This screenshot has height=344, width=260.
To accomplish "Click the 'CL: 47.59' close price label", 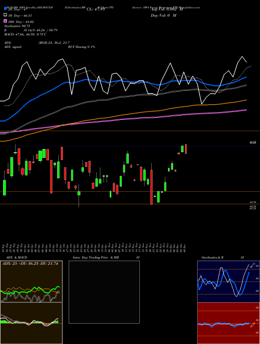I will (x=96, y=9).
